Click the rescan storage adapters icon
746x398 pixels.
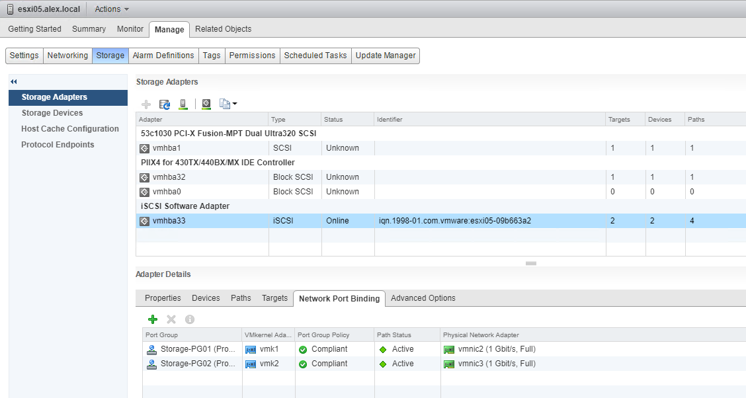165,104
